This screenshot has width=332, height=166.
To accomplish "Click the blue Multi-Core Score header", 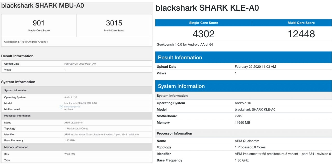I will (301, 23).
